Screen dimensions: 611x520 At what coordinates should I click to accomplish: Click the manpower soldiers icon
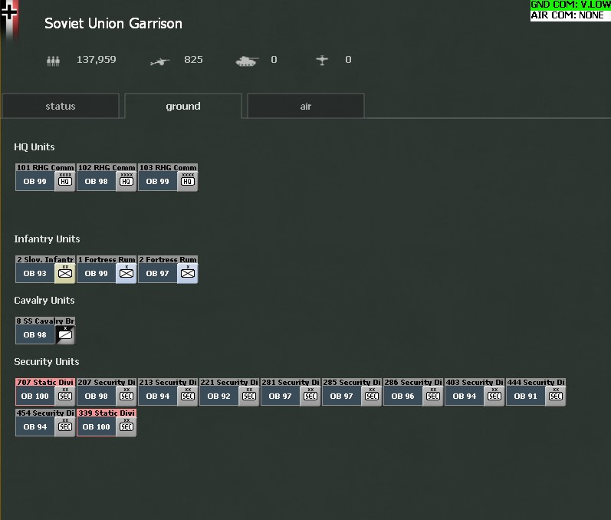[x=54, y=61]
